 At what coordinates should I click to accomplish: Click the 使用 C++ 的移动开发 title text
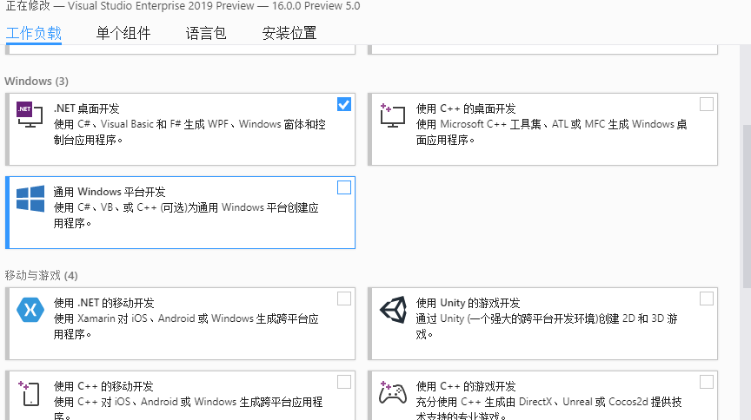tap(103, 386)
